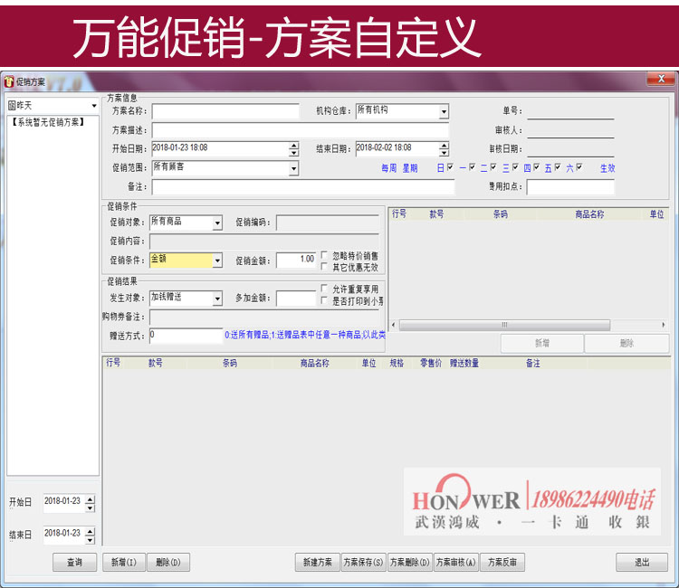Open the 昨天 date range dropdown
The image size is (679, 588).
pos(94,106)
